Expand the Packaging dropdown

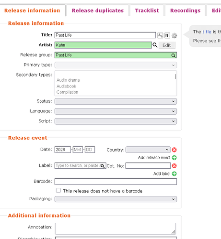(116, 199)
